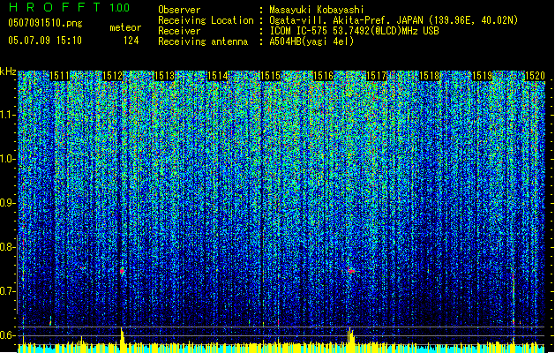
Task: Click the 1516 time marker
Action: (324, 76)
